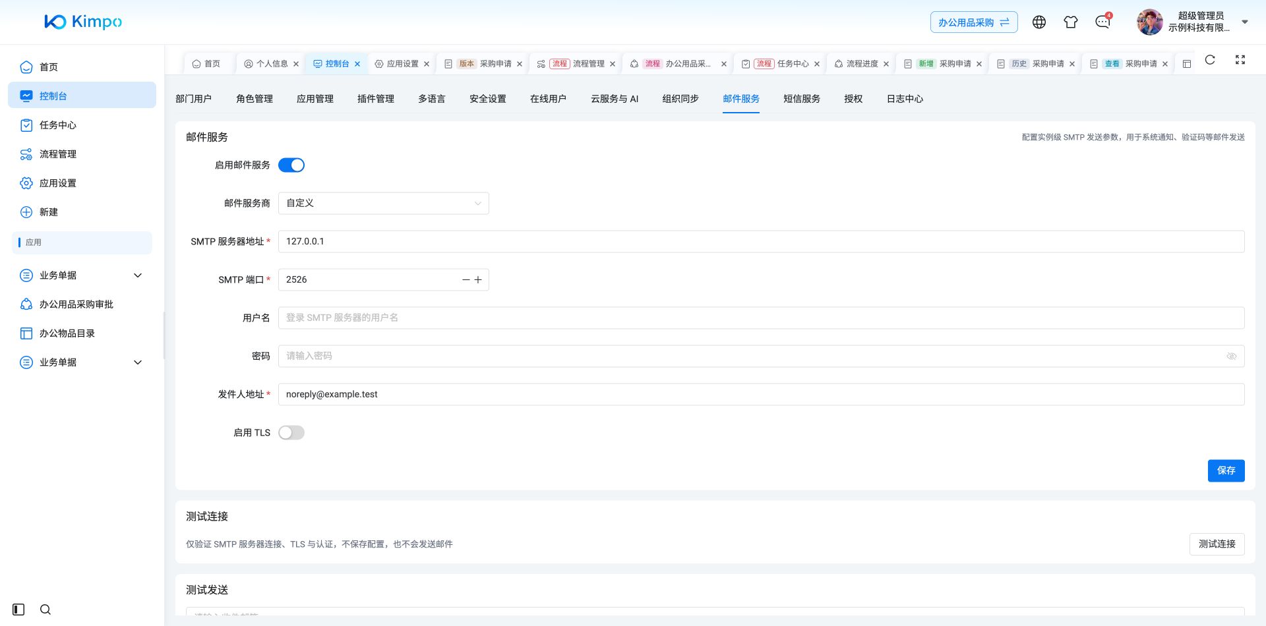1266x626 pixels.
Task: Open 授权 section
Action: (x=853, y=99)
